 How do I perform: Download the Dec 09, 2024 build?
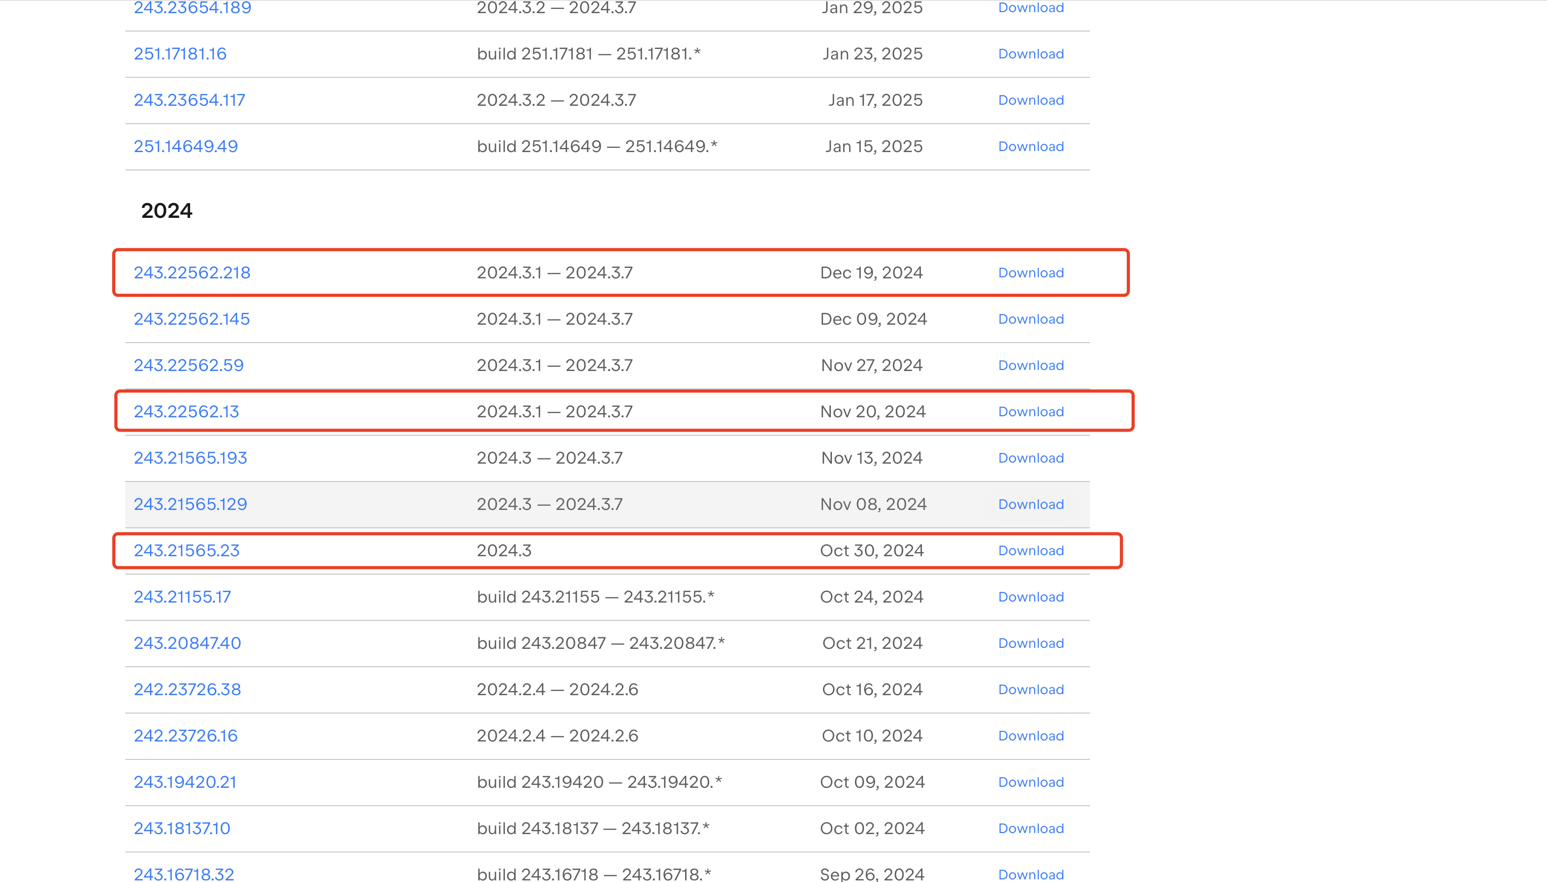tap(1030, 319)
